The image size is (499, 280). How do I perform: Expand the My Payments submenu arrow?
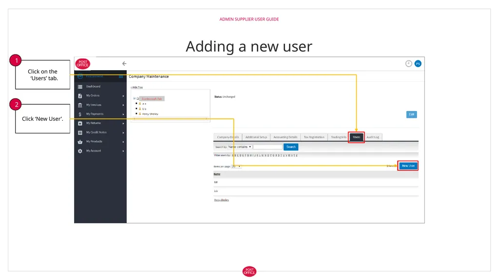123,114
